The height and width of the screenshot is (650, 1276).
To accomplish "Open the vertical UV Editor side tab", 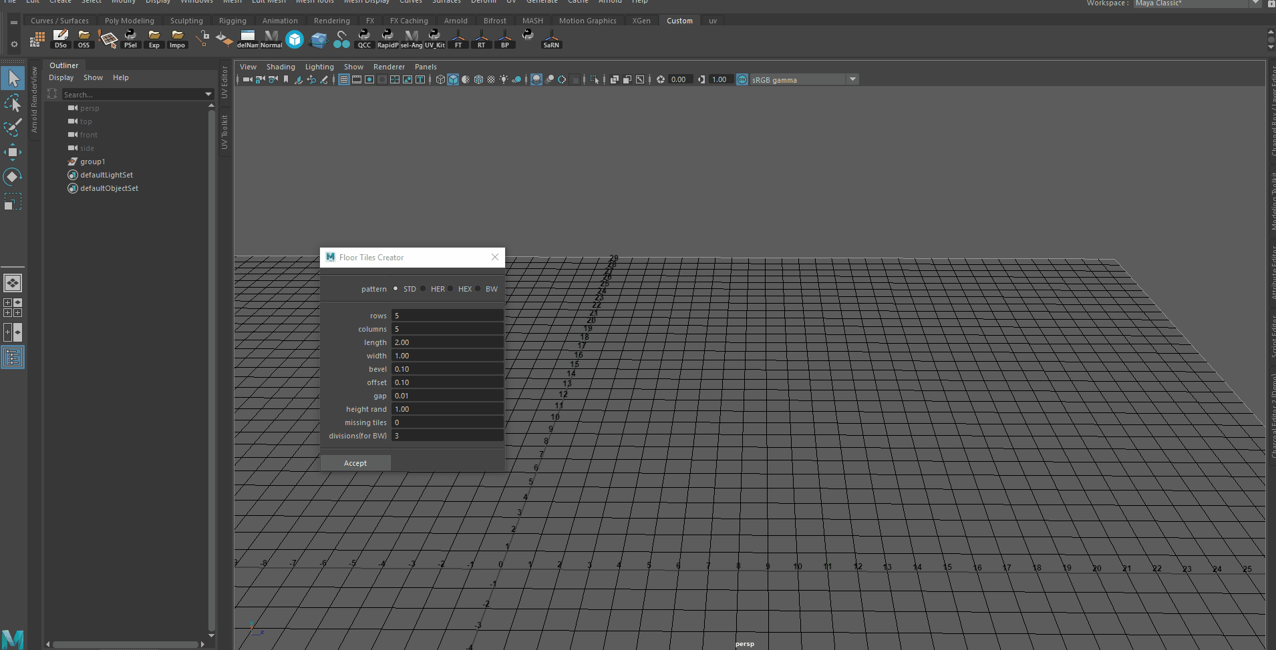I will point(224,82).
